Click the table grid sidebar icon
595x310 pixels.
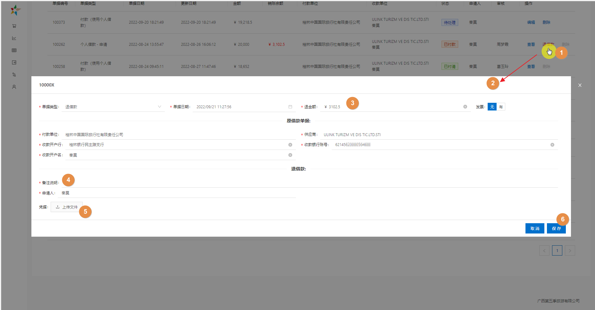click(x=14, y=50)
